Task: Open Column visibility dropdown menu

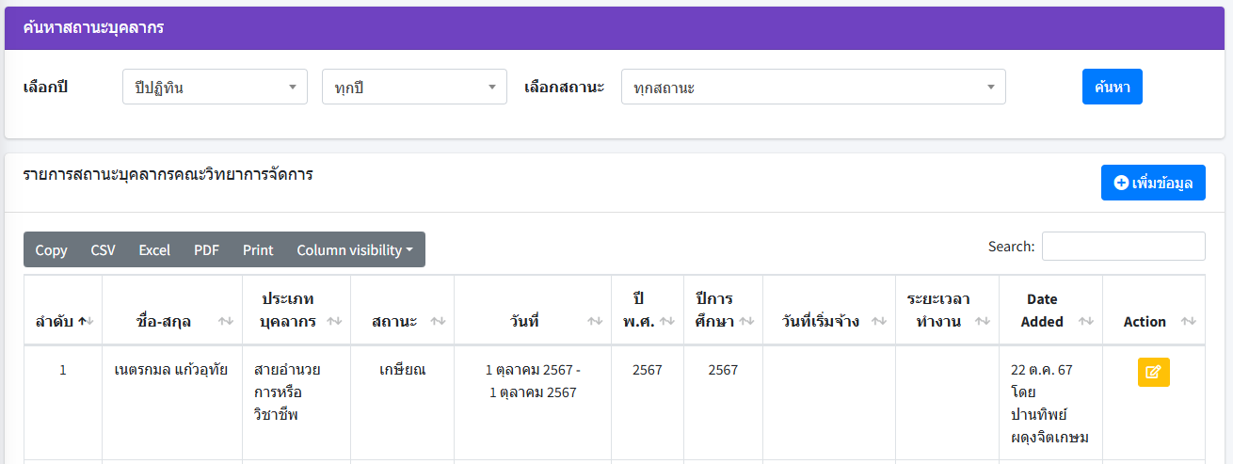Action: click(x=355, y=249)
